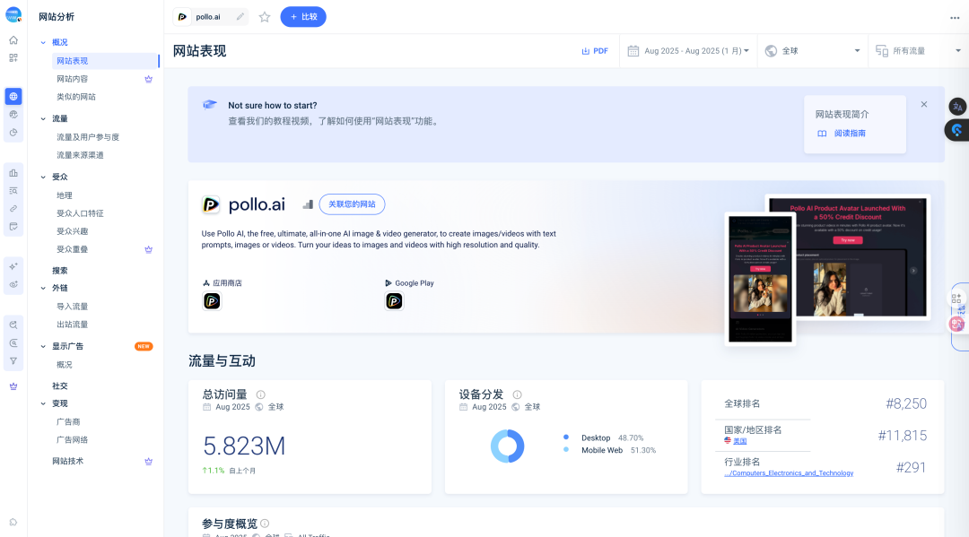The width and height of the screenshot is (969, 537).
Task: Select 网站表现 in sidebar
Action: click(x=106, y=60)
